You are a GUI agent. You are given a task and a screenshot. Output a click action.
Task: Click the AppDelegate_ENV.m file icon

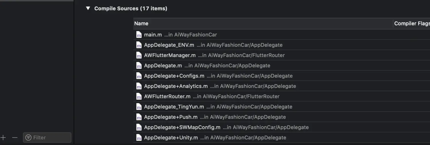tap(139, 45)
